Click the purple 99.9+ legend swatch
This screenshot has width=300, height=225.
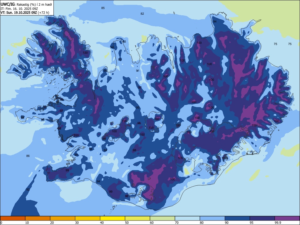point(287,218)
